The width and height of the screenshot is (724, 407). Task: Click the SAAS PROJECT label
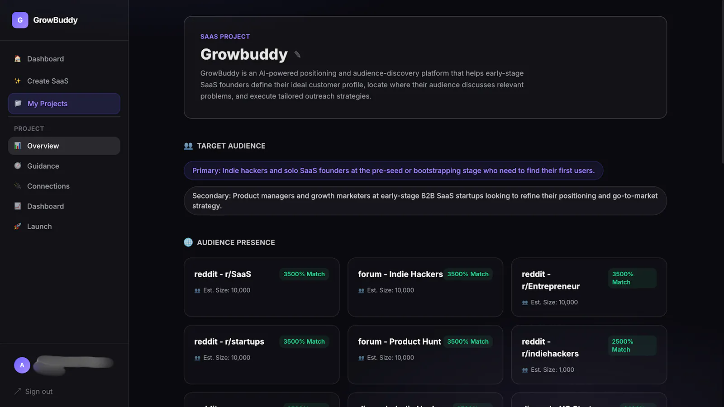pos(225,37)
